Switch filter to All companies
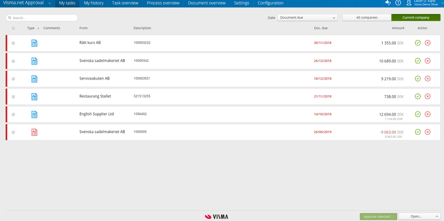444x221 pixels. point(367,18)
